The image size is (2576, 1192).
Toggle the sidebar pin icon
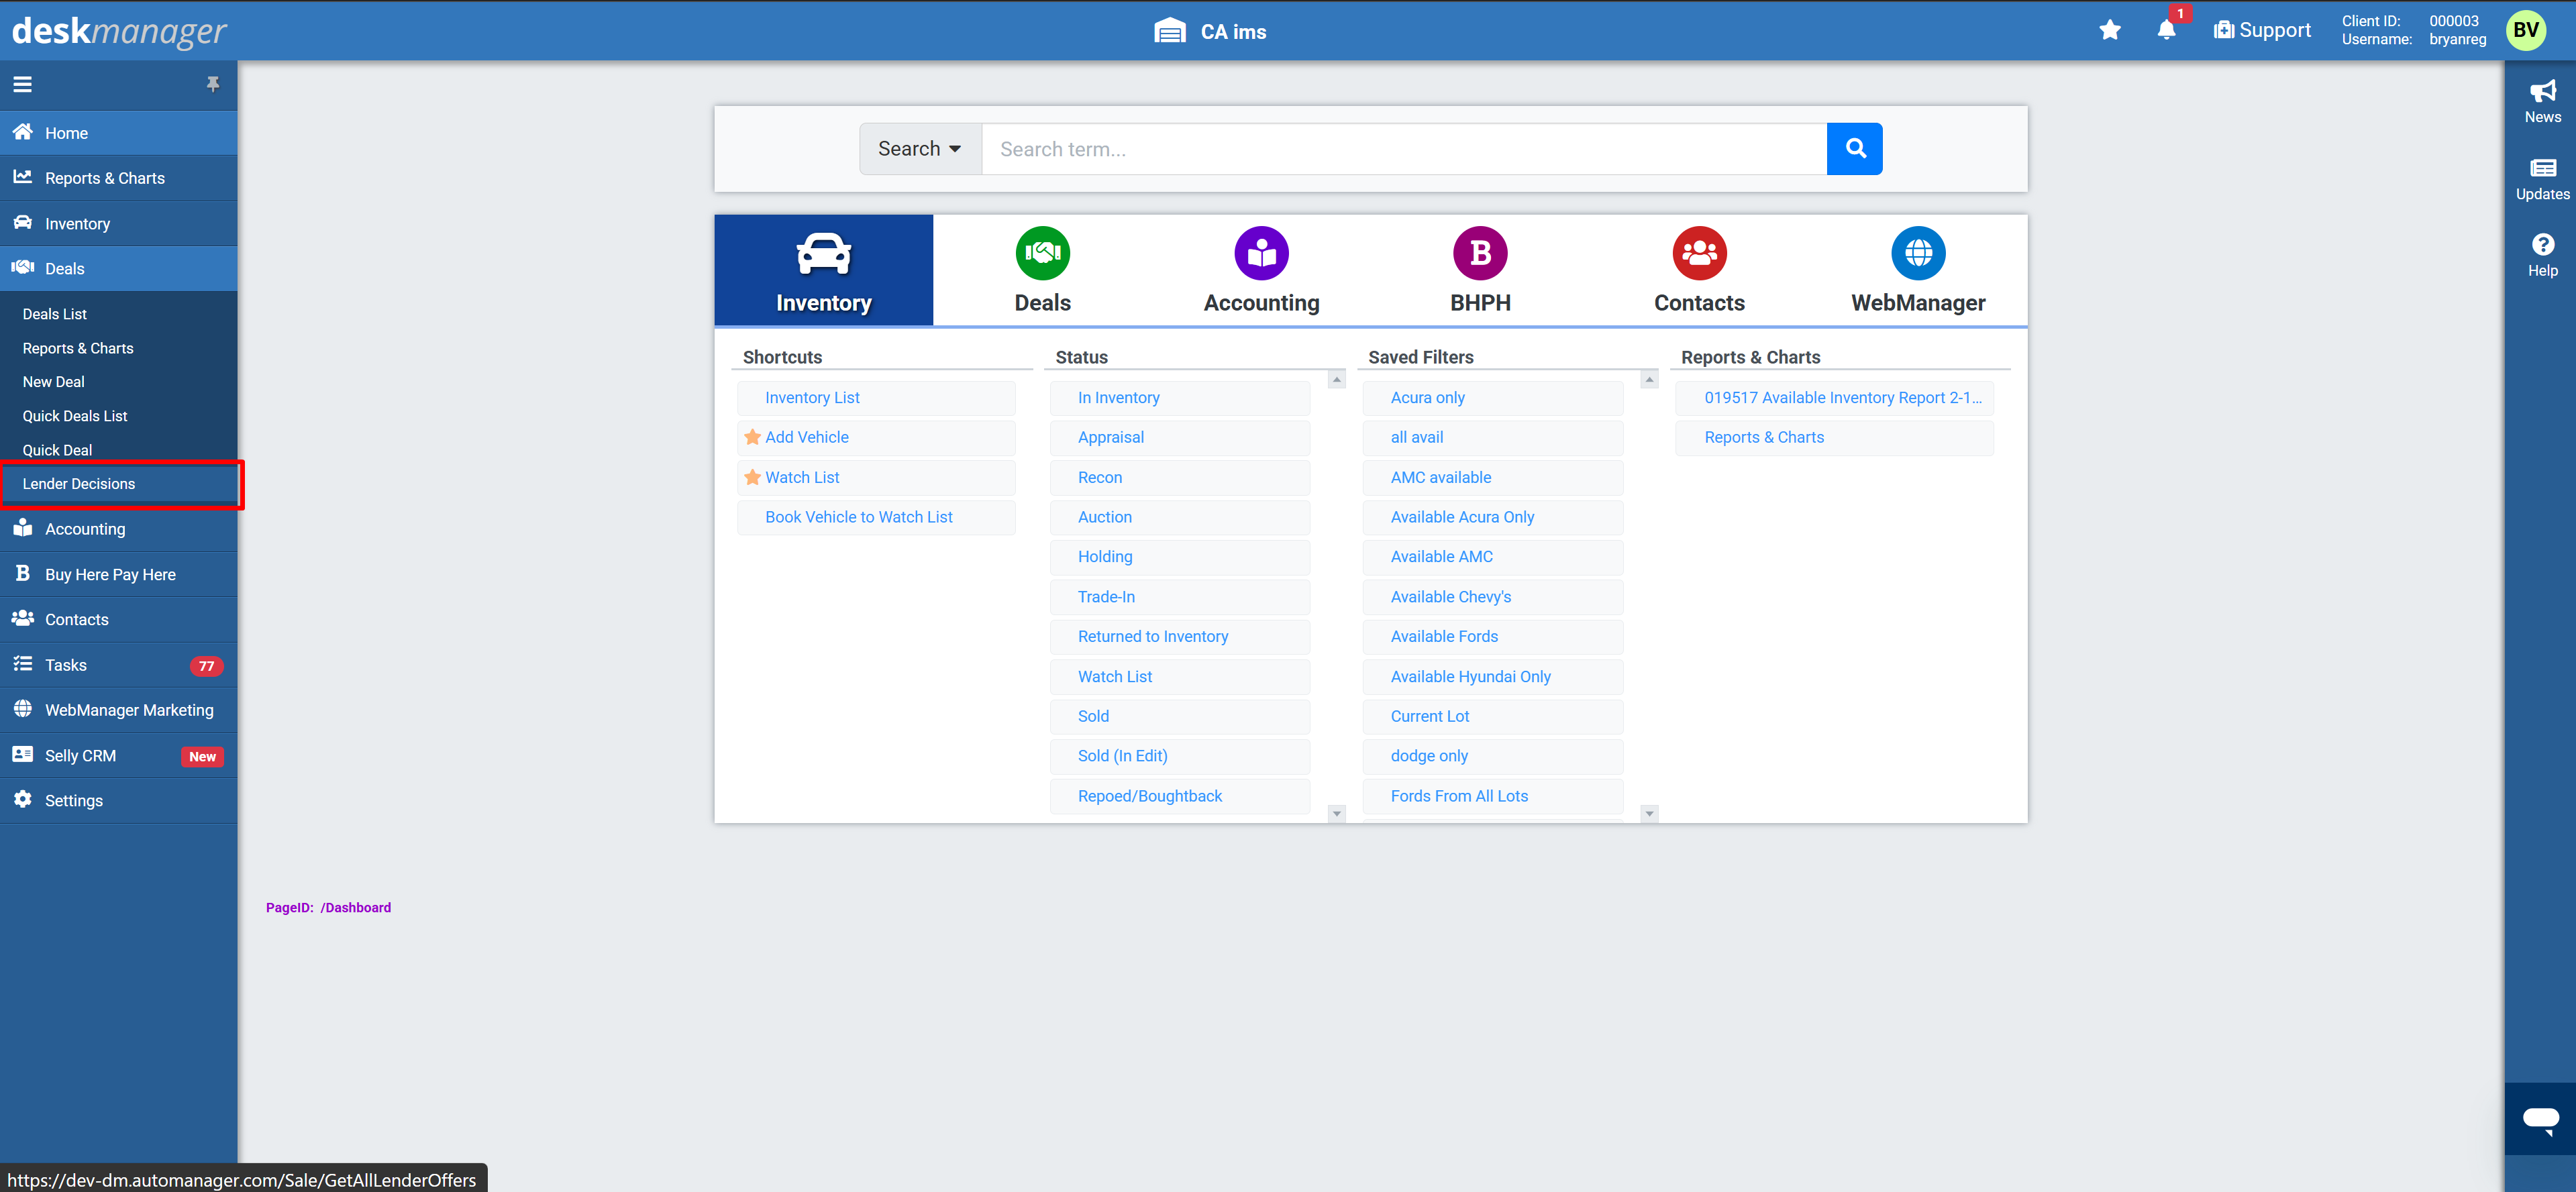pyautogui.click(x=212, y=85)
